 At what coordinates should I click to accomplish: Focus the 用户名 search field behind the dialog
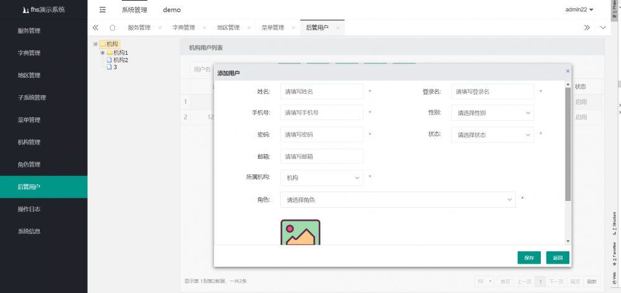point(202,70)
